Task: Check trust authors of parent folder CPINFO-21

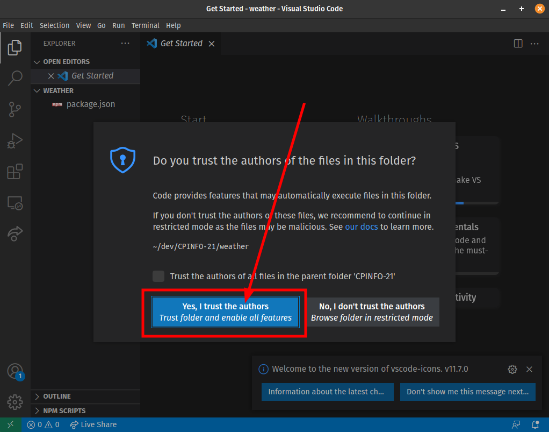Action: click(x=158, y=276)
